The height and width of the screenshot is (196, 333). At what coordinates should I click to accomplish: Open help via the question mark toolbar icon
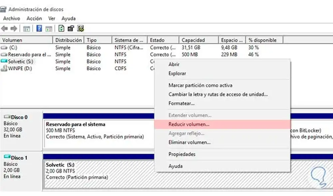39,28
